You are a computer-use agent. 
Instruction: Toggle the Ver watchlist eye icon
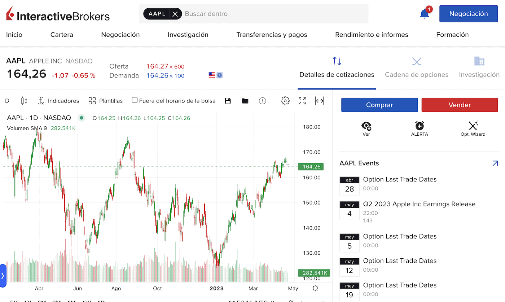(x=366, y=128)
